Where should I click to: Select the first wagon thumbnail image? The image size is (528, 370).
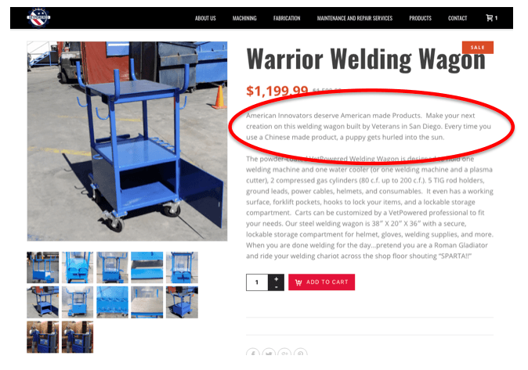[x=43, y=268]
